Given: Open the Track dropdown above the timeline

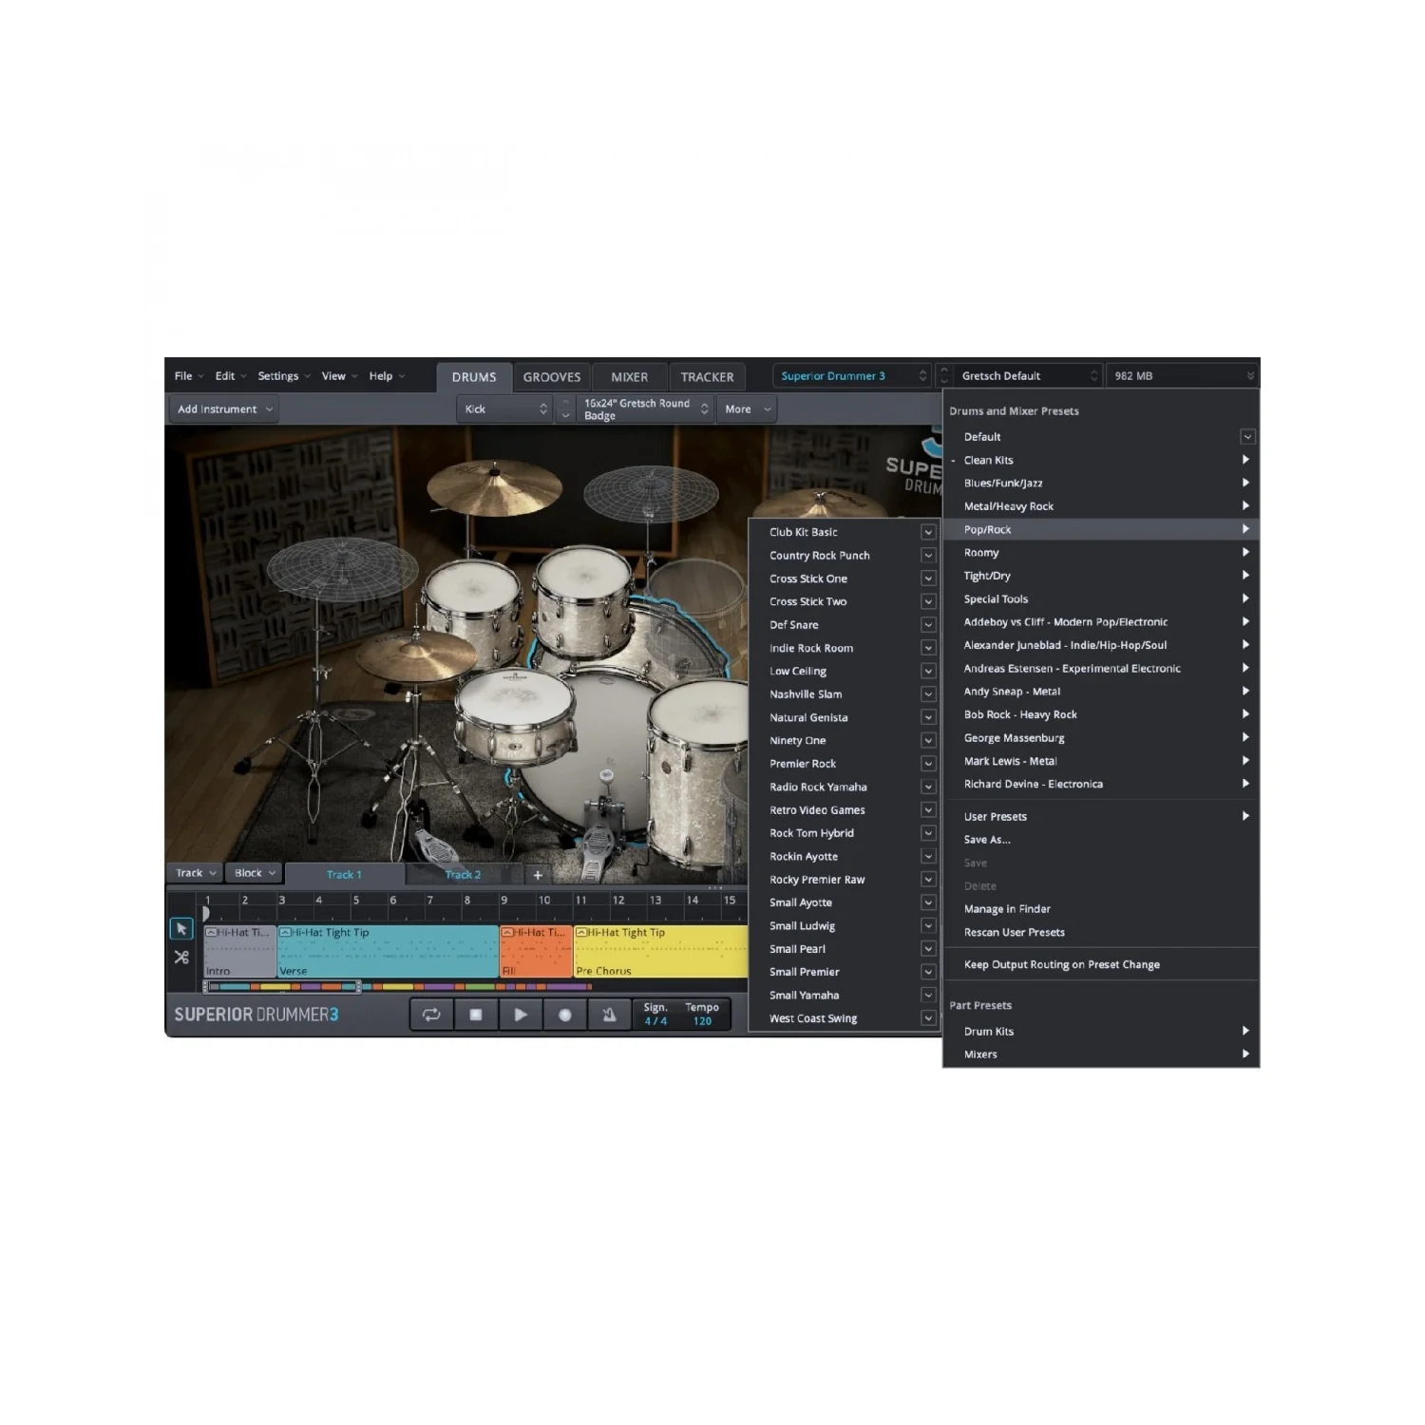Looking at the screenshot, I should click(x=195, y=873).
